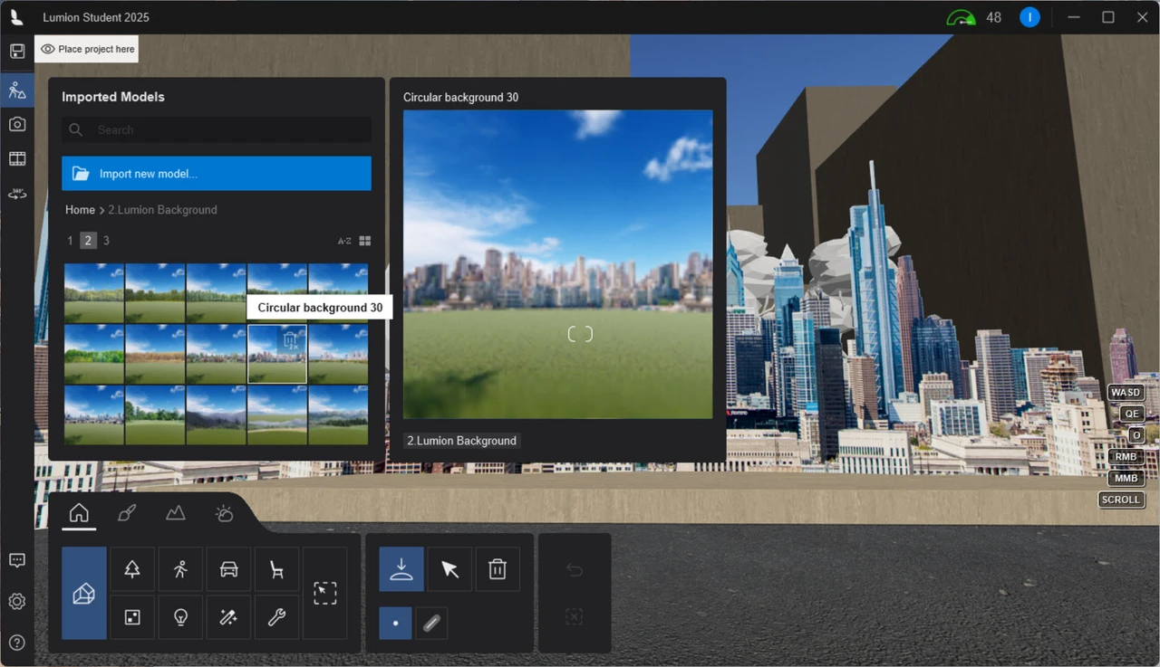Click Import new model button
This screenshot has width=1160, height=667.
(217, 174)
